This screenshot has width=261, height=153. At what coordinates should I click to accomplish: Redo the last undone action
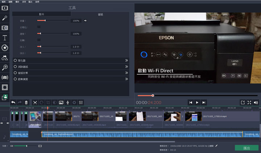coord(20,102)
